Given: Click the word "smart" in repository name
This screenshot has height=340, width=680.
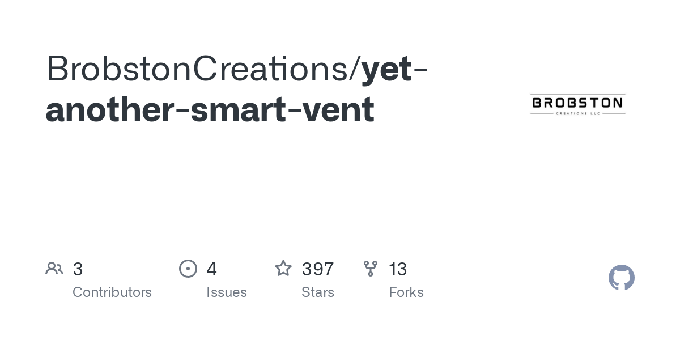Looking at the screenshot, I should [x=238, y=110].
